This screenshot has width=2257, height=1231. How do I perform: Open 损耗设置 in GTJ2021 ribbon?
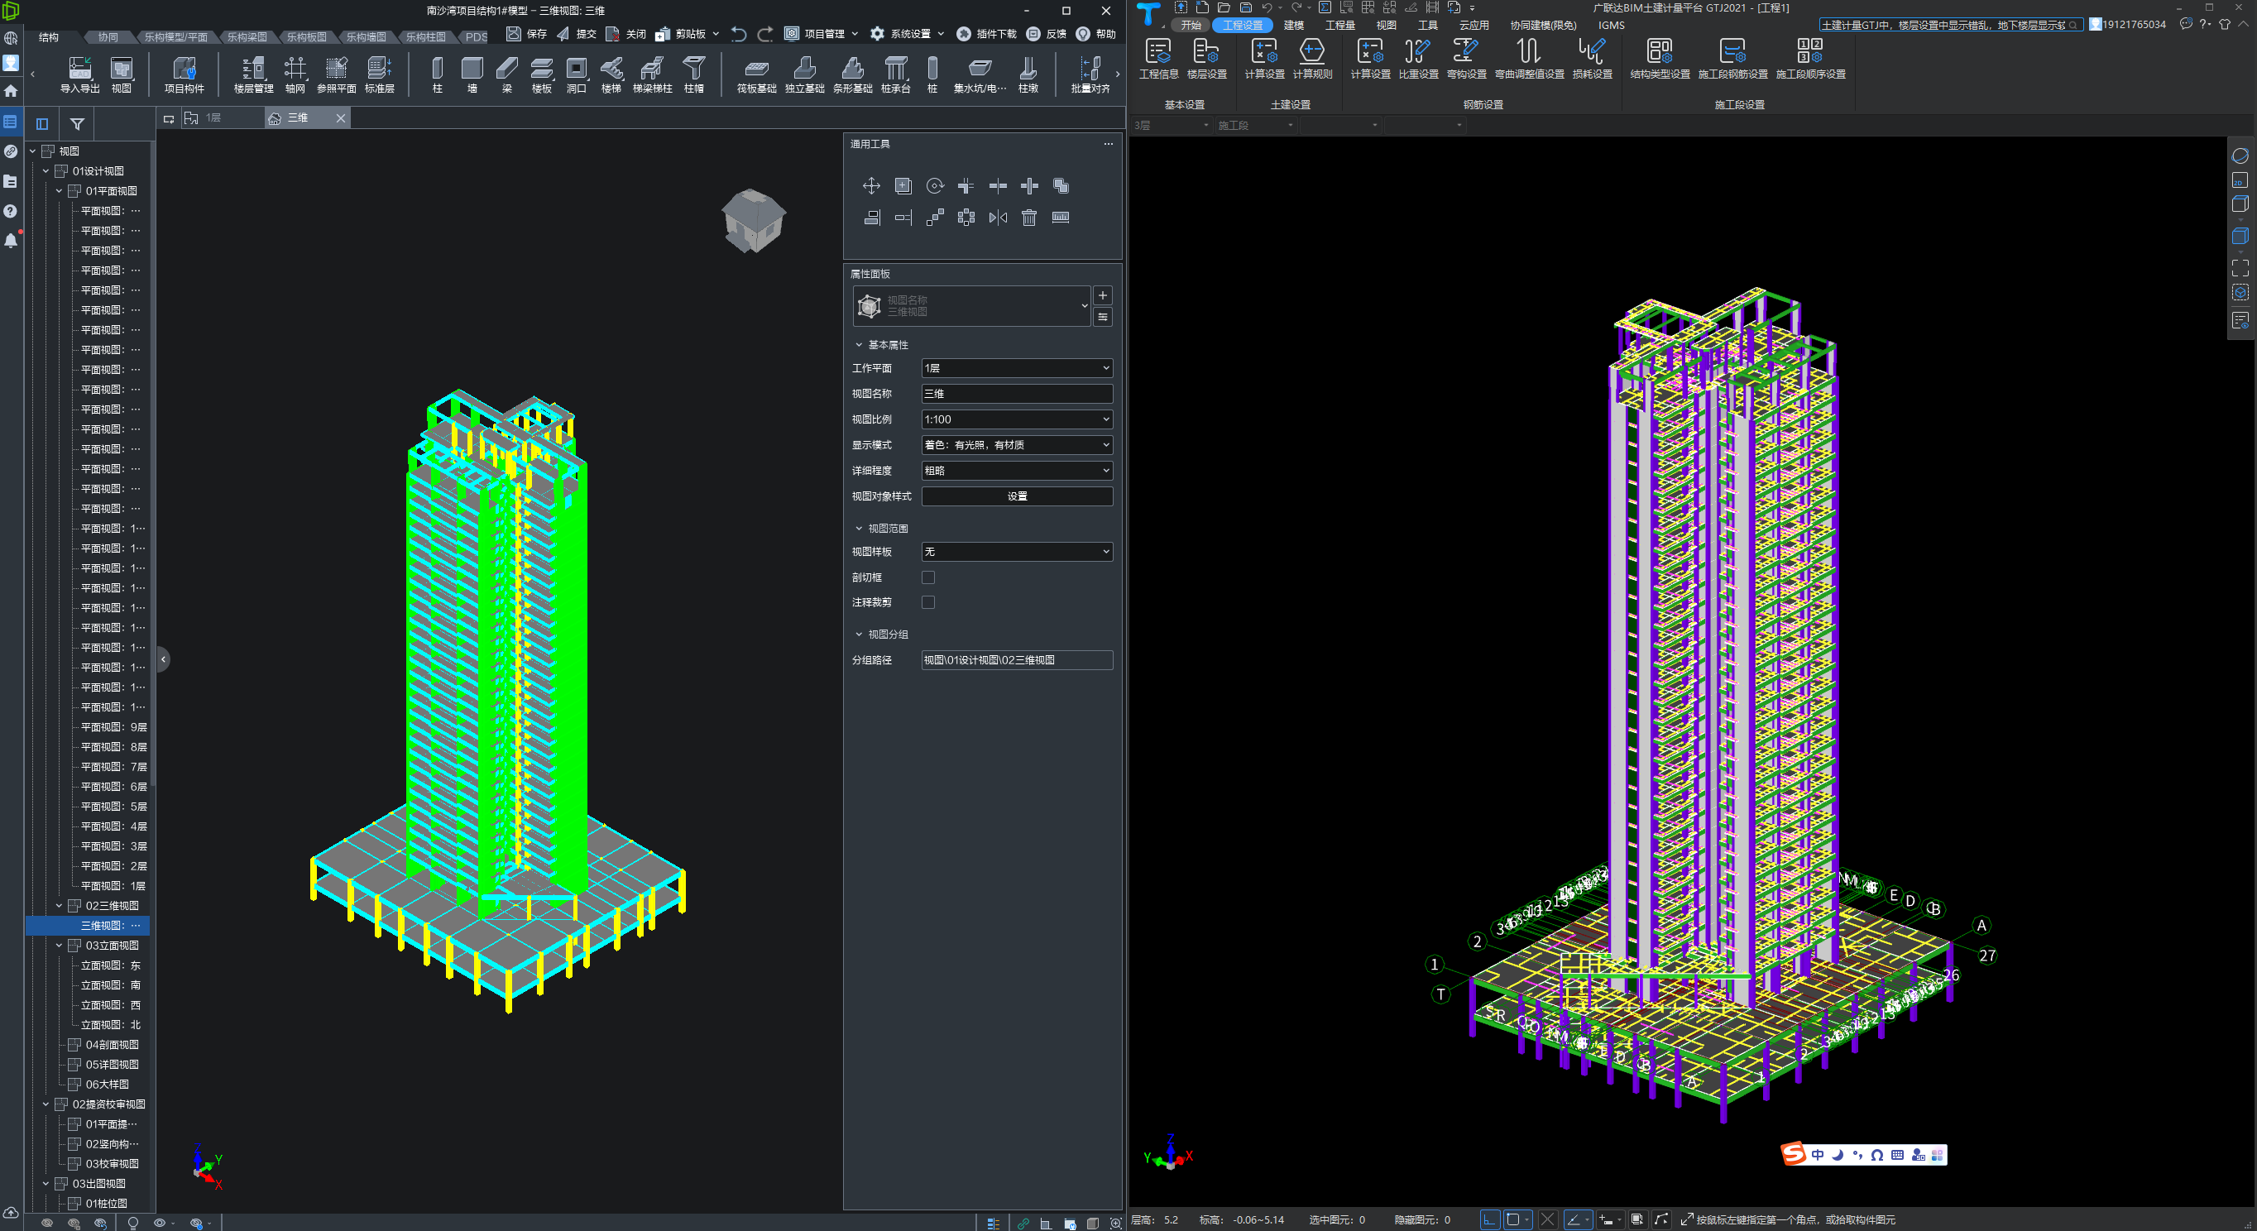pos(1592,60)
